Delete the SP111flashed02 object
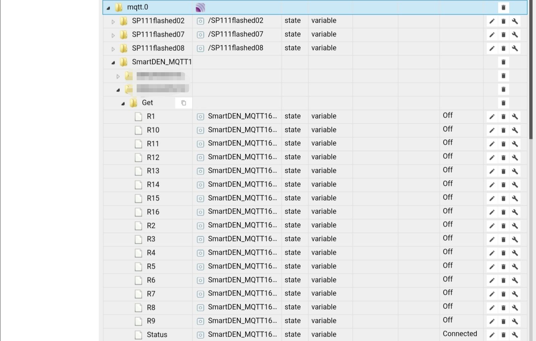This screenshot has width=536, height=341. (503, 21)
